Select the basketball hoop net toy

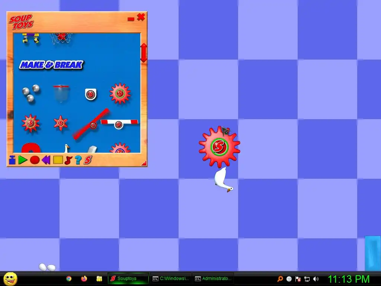point(61,38)
